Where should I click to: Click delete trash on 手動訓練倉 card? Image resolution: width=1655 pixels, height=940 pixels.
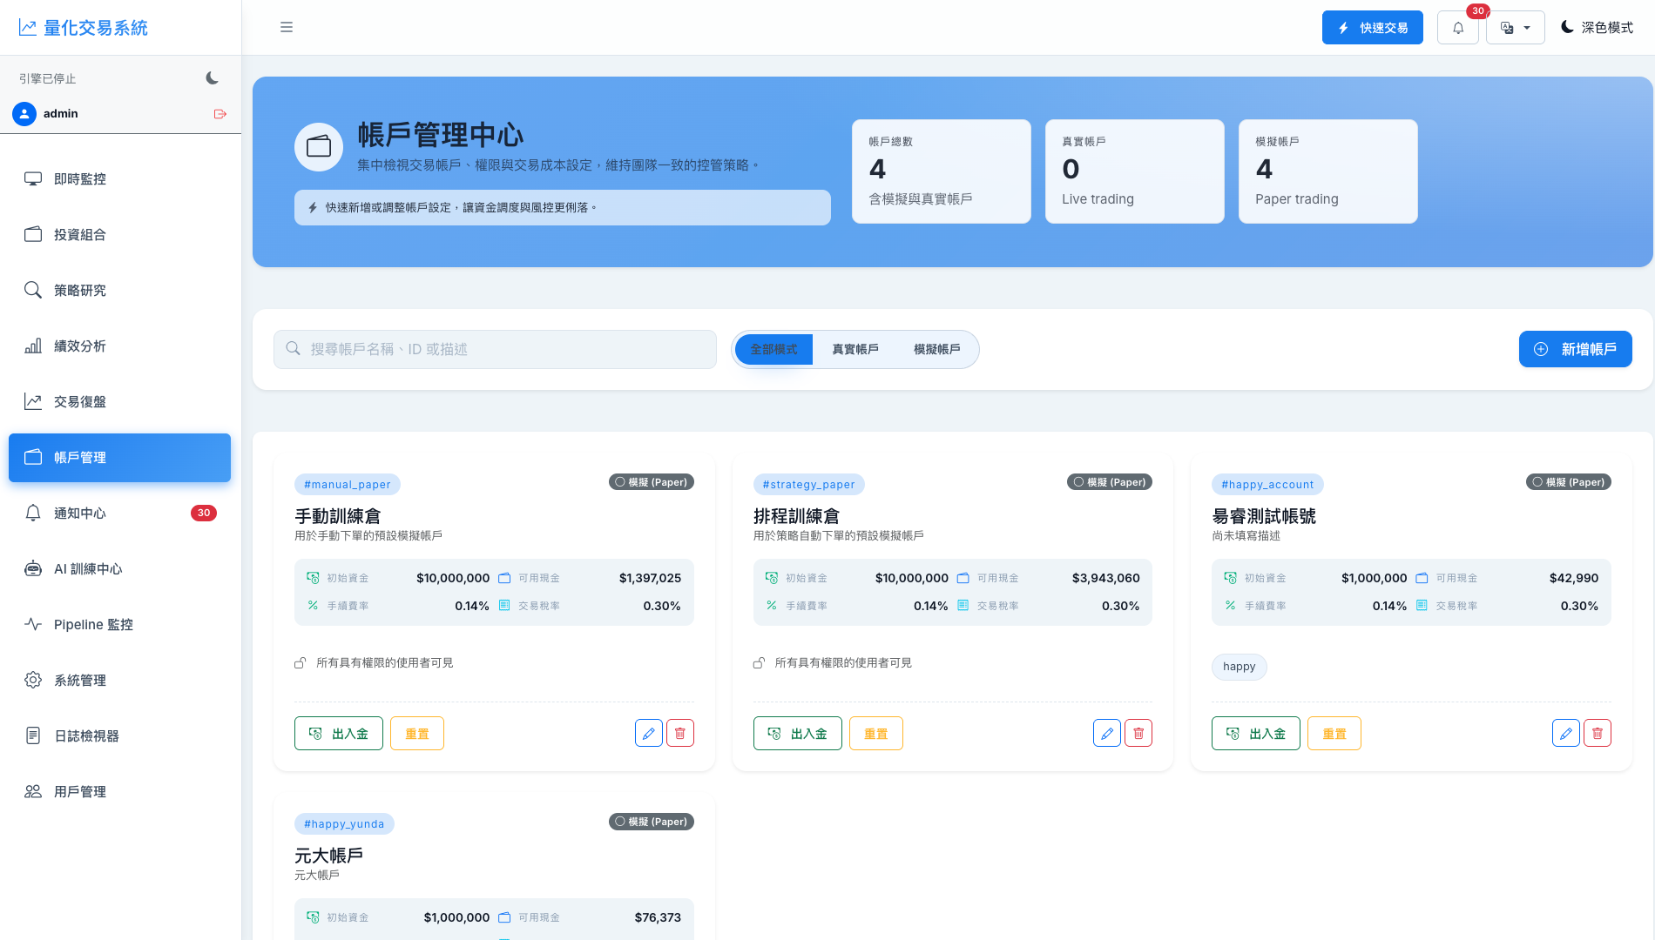[680, 734]
